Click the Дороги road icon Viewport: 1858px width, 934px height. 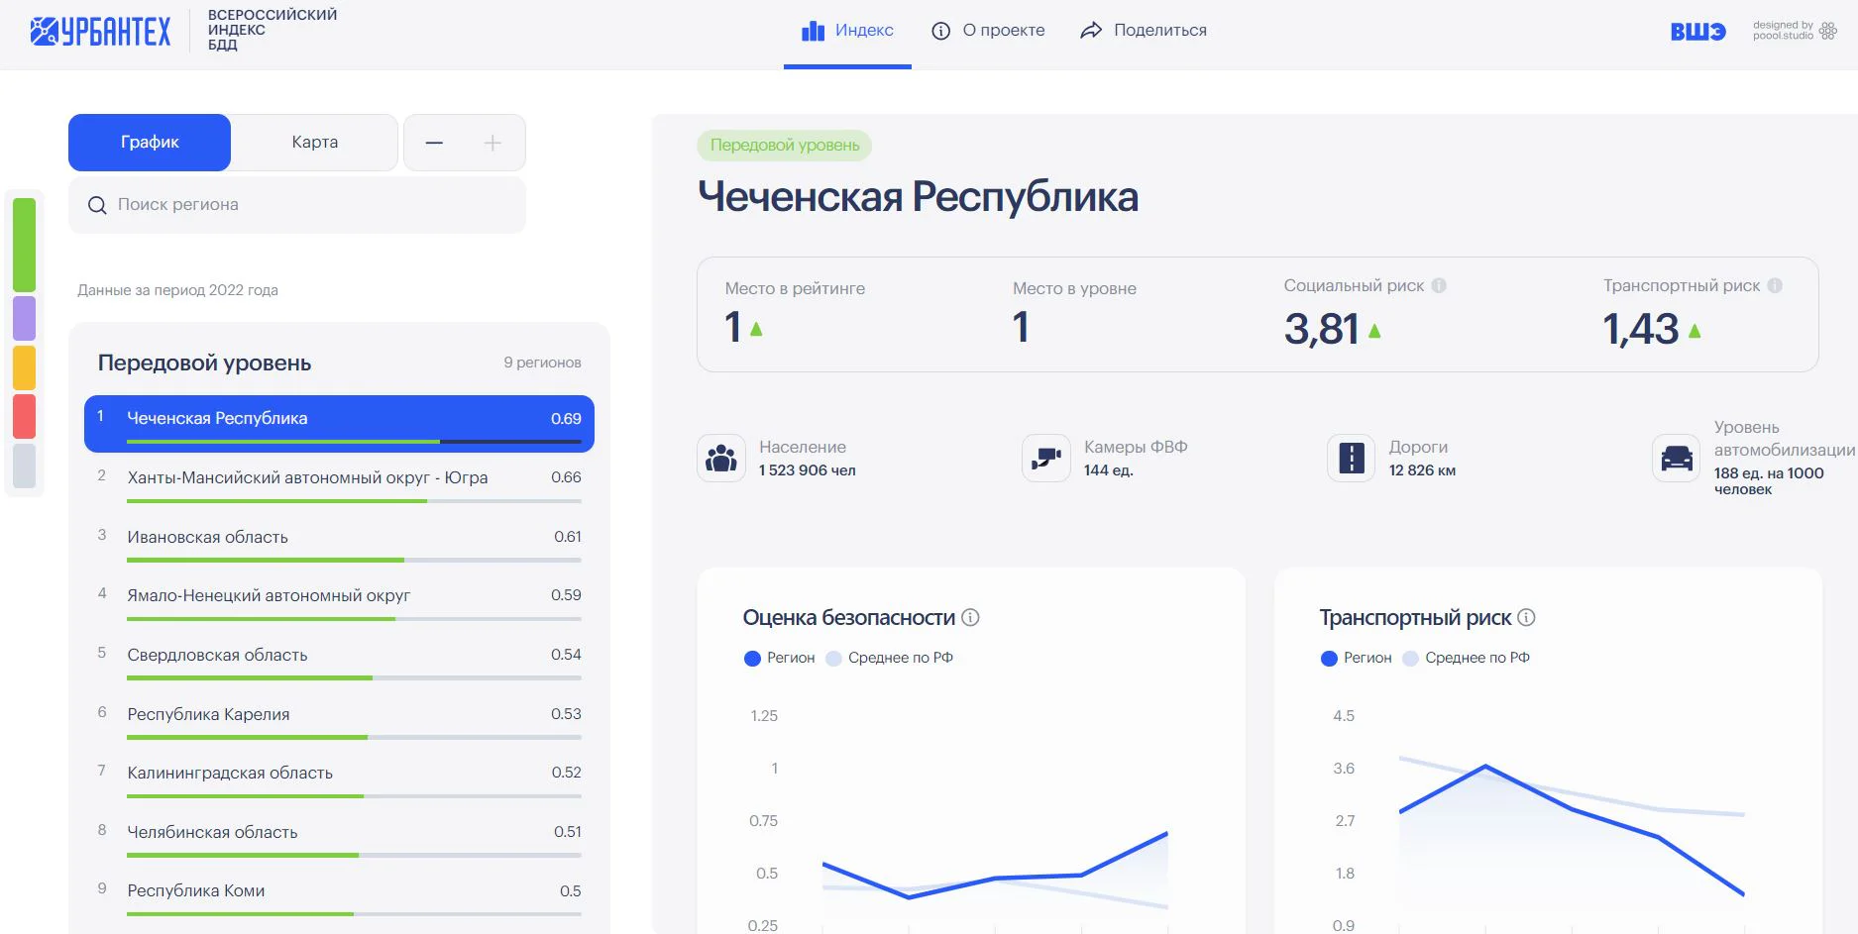(x=1352, y=458)
